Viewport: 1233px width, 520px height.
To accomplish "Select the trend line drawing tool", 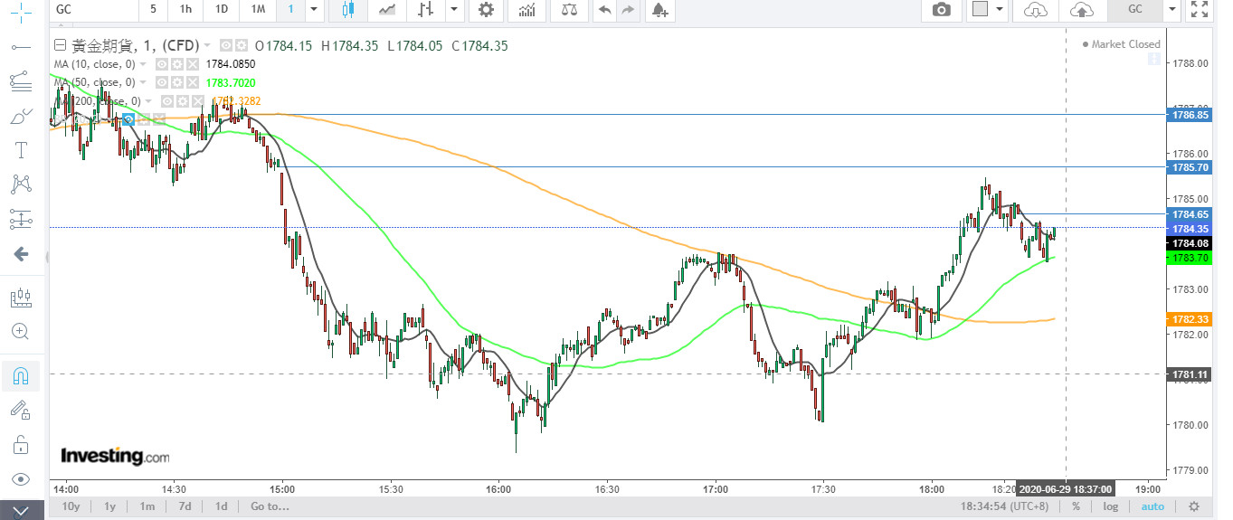I will (20, 46).
